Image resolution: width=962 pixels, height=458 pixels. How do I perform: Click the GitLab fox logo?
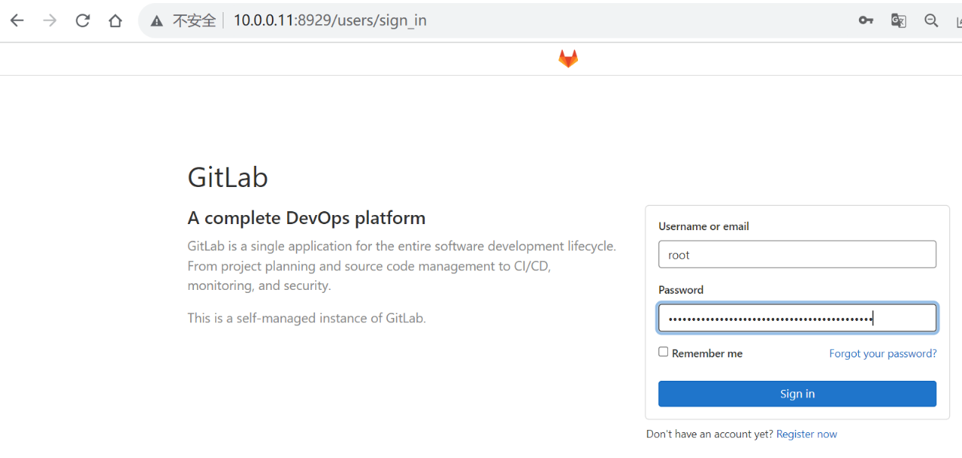[x=568, y=59]
